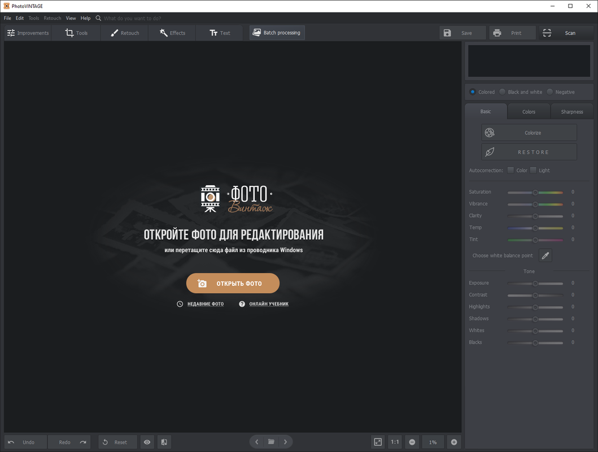Open the Tools menu
The width and height of the screenshot is (598, 452).
tap(33, 18)
